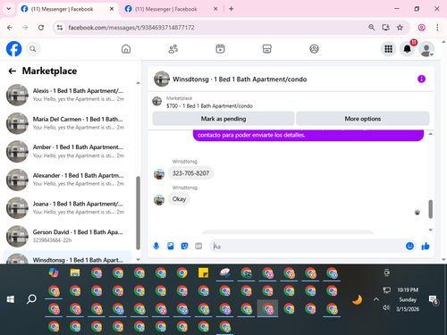
Task: Click the $700 Marketplace listing link
Action: point(209,106)
